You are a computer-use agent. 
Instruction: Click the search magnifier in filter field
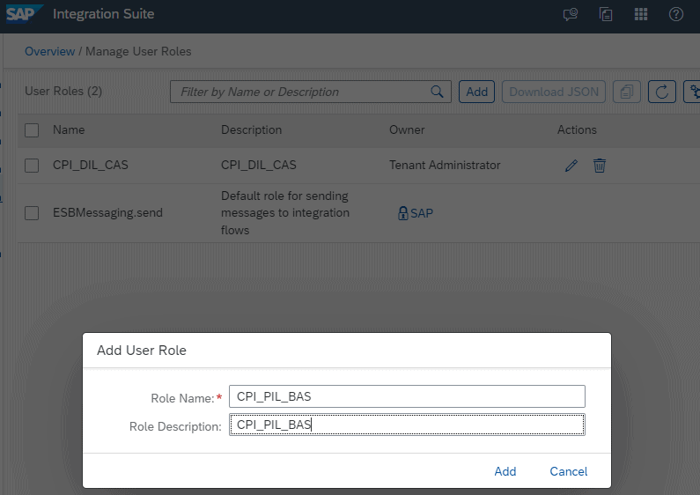click(437, 92)
